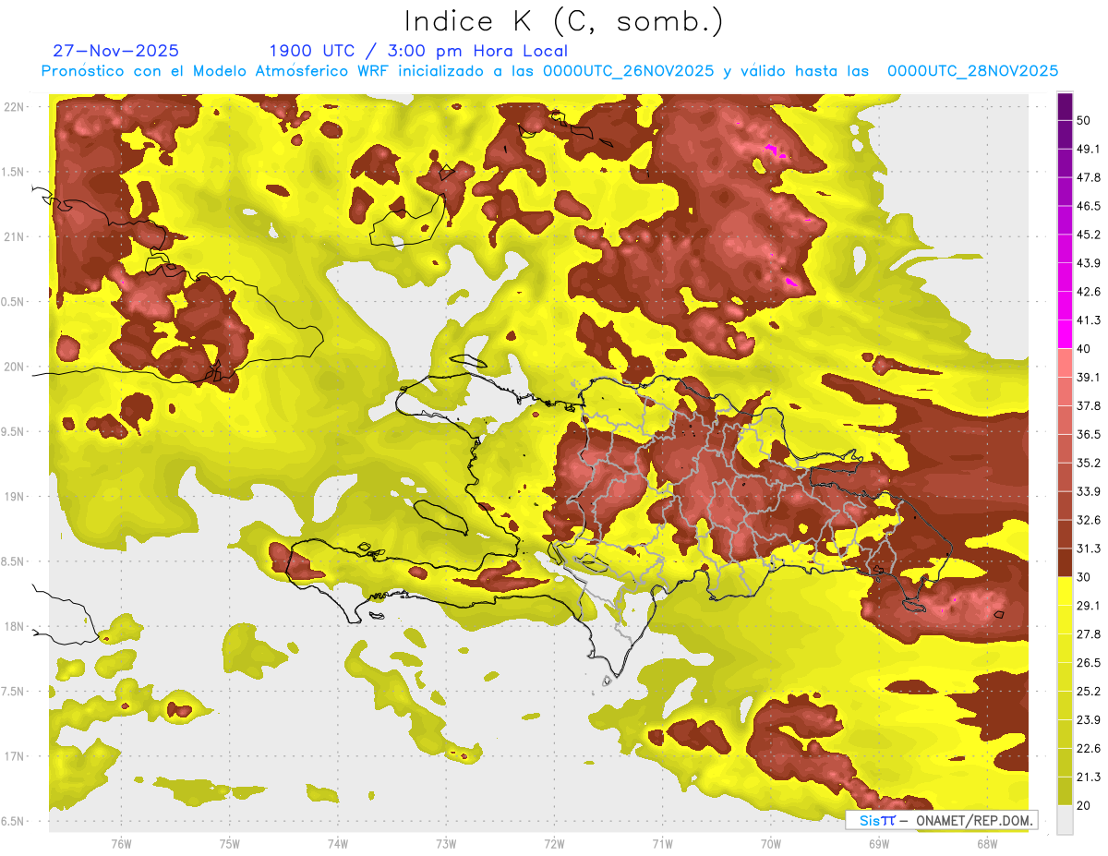The height and width of the screenshot is (856, 1108).
Task: Click the "17N" latitude axis label
Action: [x=14, y=756]
